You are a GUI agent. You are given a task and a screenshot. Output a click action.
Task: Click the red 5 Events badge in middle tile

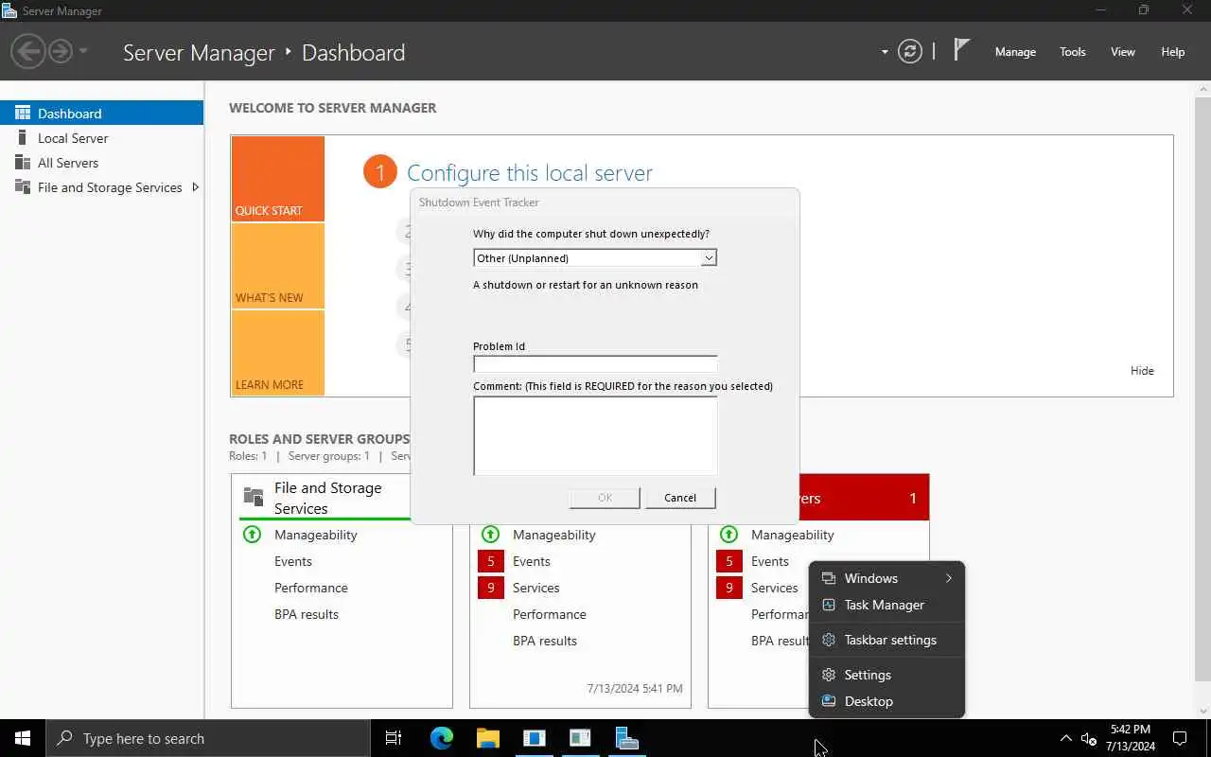[x=491, y=561]
